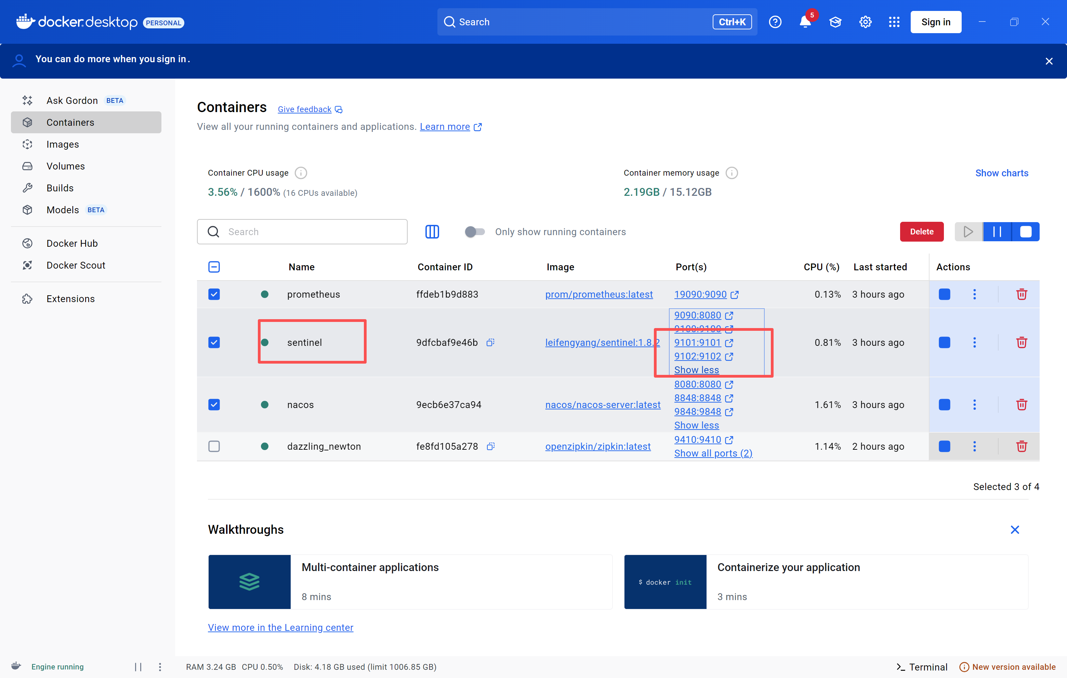
Task: Open Ask Gordon in the sidebar
Action: 86,100
